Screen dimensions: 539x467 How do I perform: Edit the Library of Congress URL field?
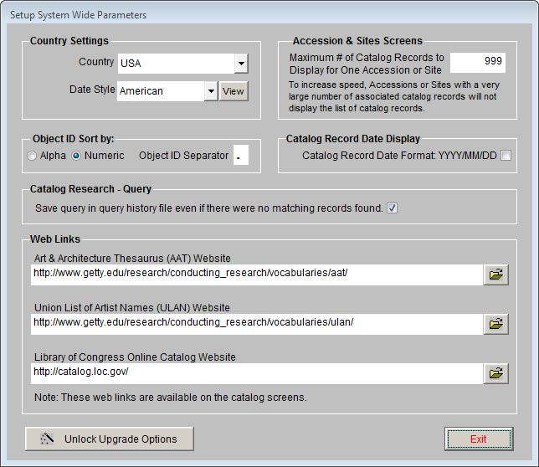coord(257,373)
